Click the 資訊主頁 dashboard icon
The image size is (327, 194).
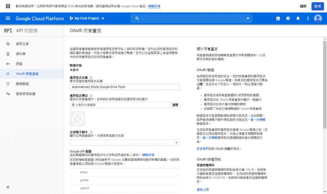click(8, 44)
